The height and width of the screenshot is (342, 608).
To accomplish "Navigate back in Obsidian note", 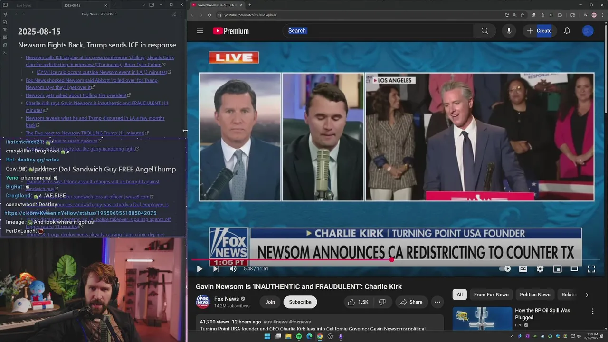I will 16,14.
